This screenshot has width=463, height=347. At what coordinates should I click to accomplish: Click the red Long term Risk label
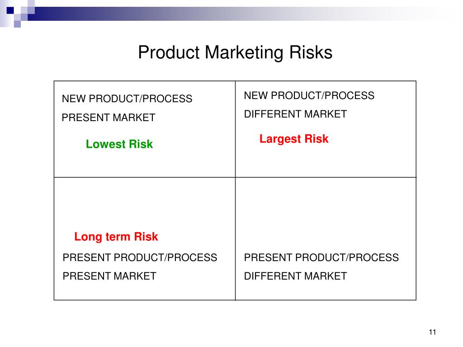click(116, 237)
